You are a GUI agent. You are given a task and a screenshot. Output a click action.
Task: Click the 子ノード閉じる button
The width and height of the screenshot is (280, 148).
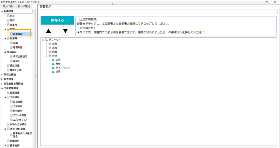pos(24,6)
